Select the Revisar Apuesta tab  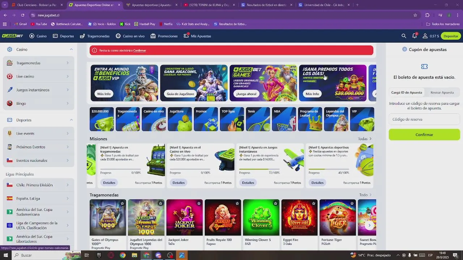pos(442,92)
